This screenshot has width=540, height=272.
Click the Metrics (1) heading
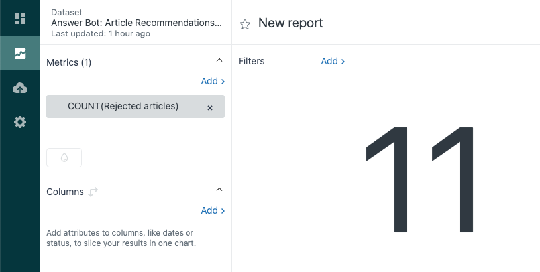tap(69, 62)
